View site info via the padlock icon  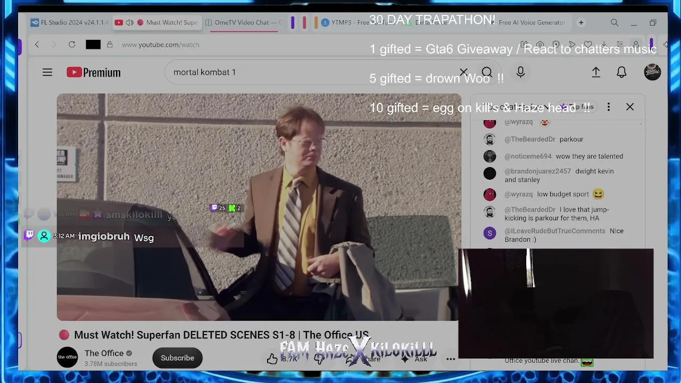click(110, 45)
